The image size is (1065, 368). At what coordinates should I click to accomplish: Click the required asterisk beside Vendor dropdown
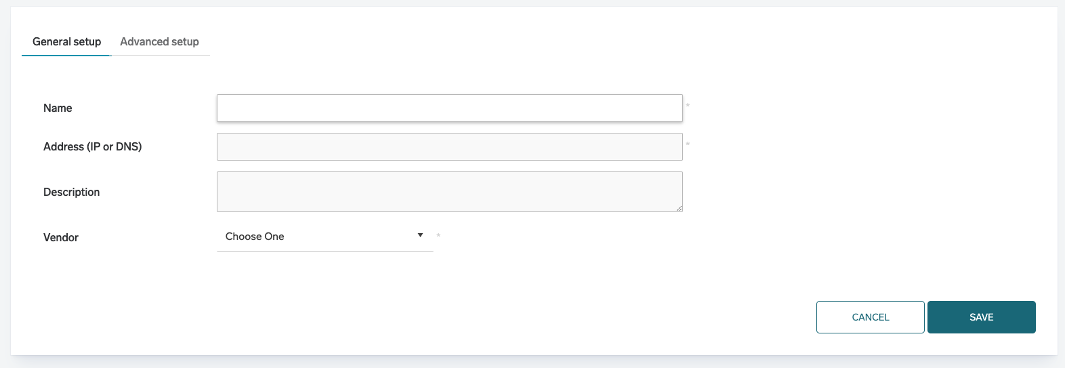click(x=438, y=236)
